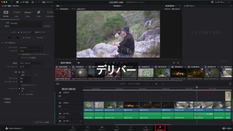
Task: Select quality Restrict to radio button
Action: 19,75
